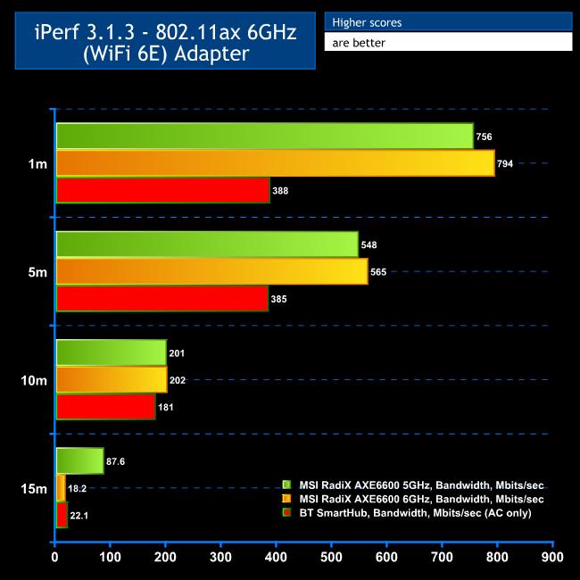
Task: Click the value label 181
Action: pos(166,407)
